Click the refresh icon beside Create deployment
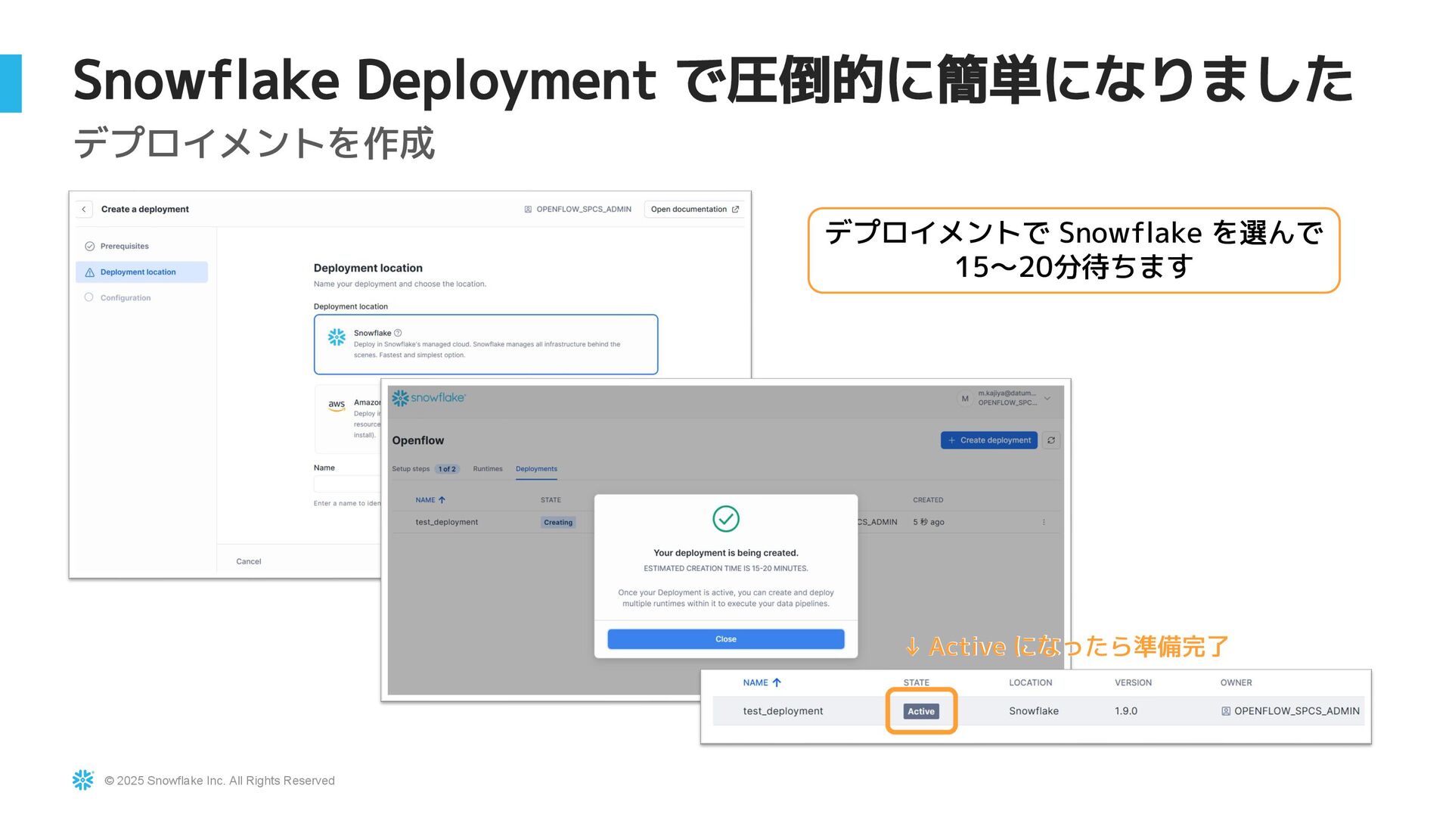Image resolution: width=1452 pixels, height=817 pixels. [x=1050, y=440]
